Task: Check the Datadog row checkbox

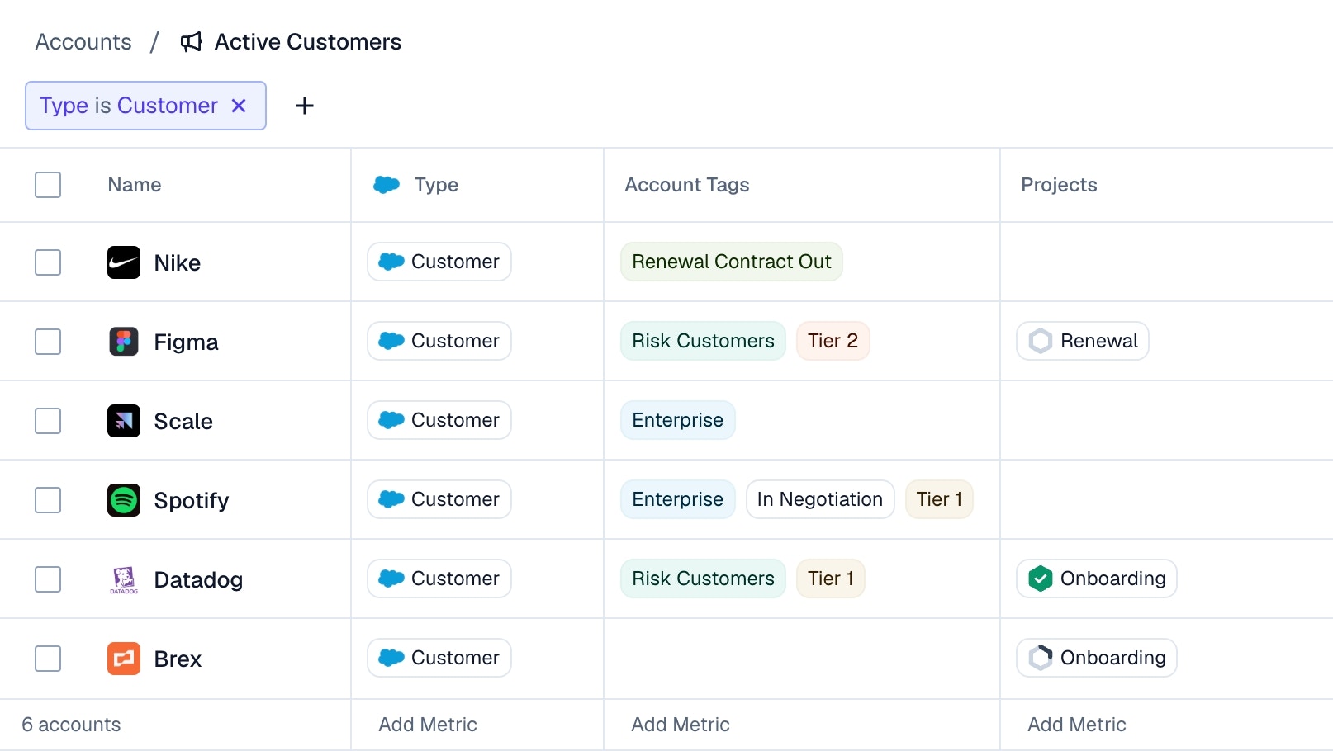Action: (48, 579)
